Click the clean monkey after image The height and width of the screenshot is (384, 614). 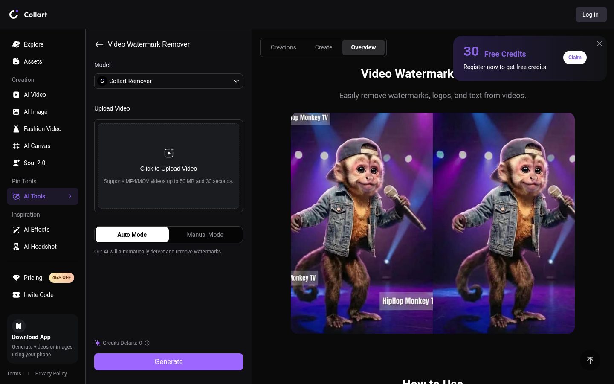click(x=504, y=223)
